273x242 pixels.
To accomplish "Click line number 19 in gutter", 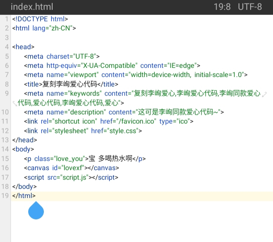I will 5,196.
